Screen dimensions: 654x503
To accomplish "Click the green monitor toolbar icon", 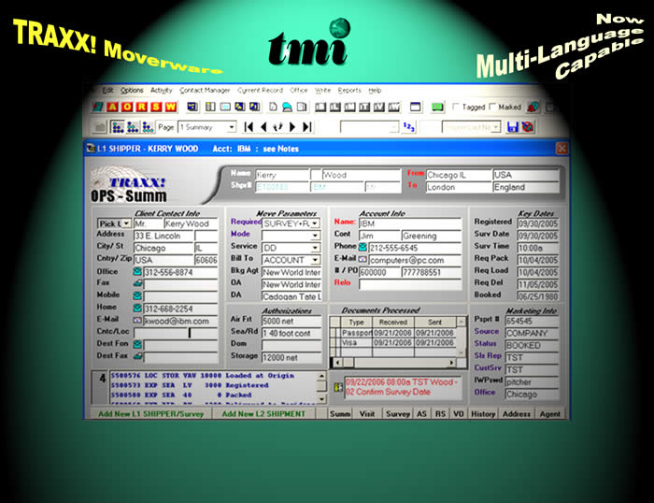I will tap(437, 107).
